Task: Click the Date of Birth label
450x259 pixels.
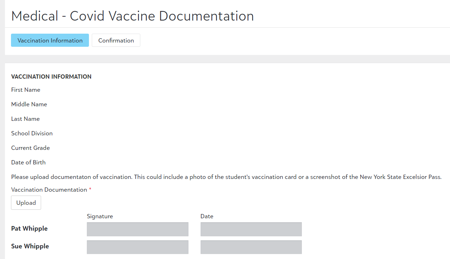Action: tap(28, 162)
